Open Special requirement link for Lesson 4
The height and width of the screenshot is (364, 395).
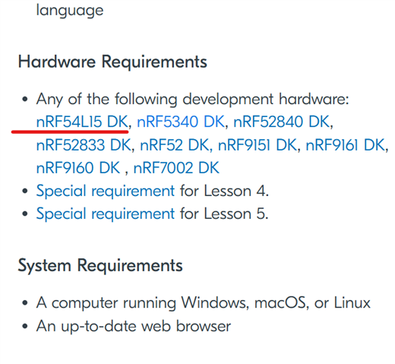[x=106, y=191]
